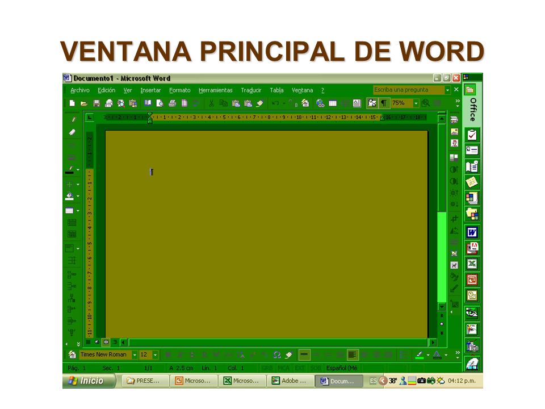The image size is (545, 409).
Task: Open the Formato menu
Action: click(x=180, y=90)
